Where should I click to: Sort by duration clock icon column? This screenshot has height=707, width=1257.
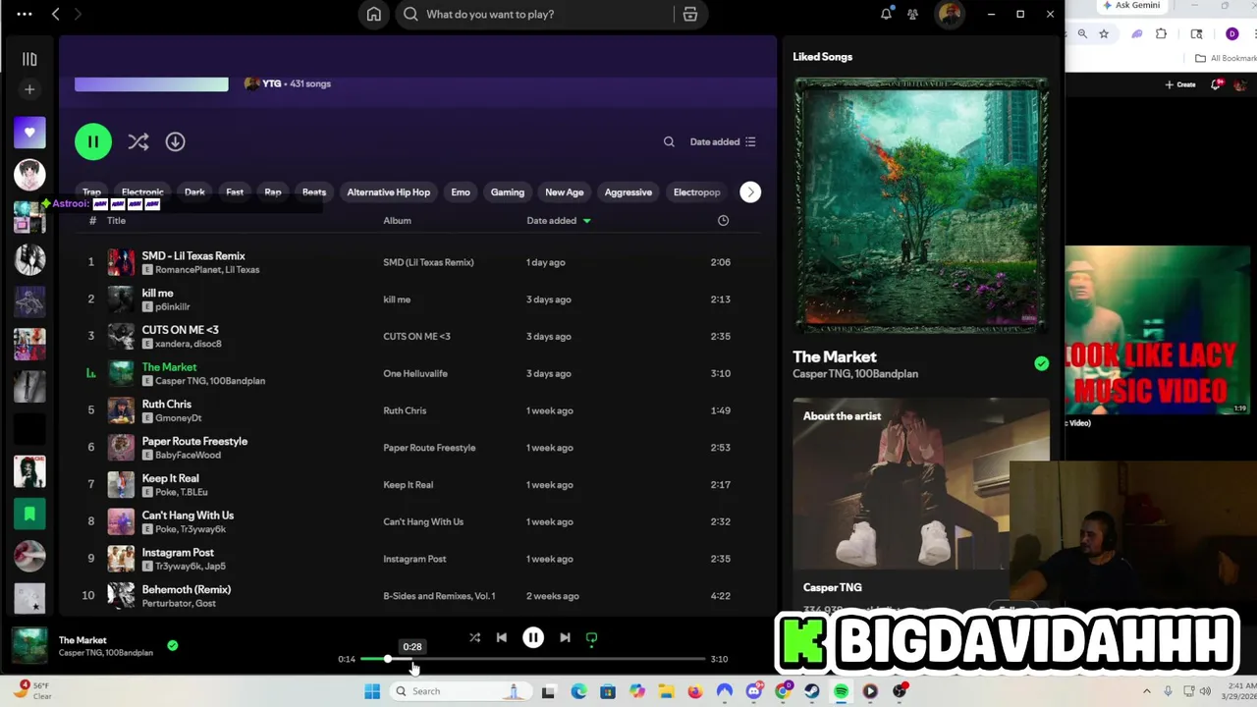723,221
